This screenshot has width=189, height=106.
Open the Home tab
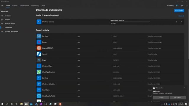(8, 6)
